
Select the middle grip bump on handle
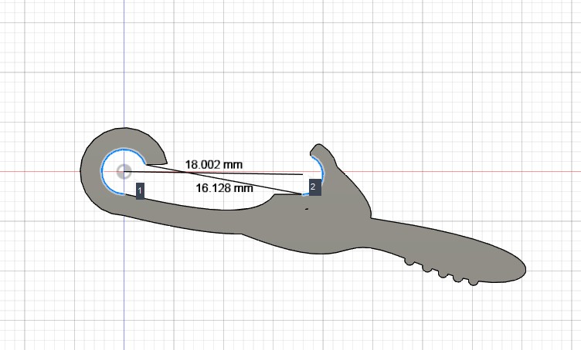[x=443, y=274]
